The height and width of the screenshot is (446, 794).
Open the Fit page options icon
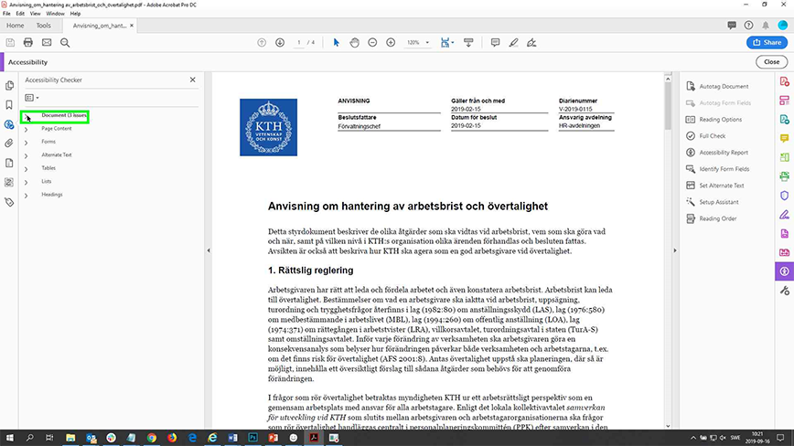point(446,42)
